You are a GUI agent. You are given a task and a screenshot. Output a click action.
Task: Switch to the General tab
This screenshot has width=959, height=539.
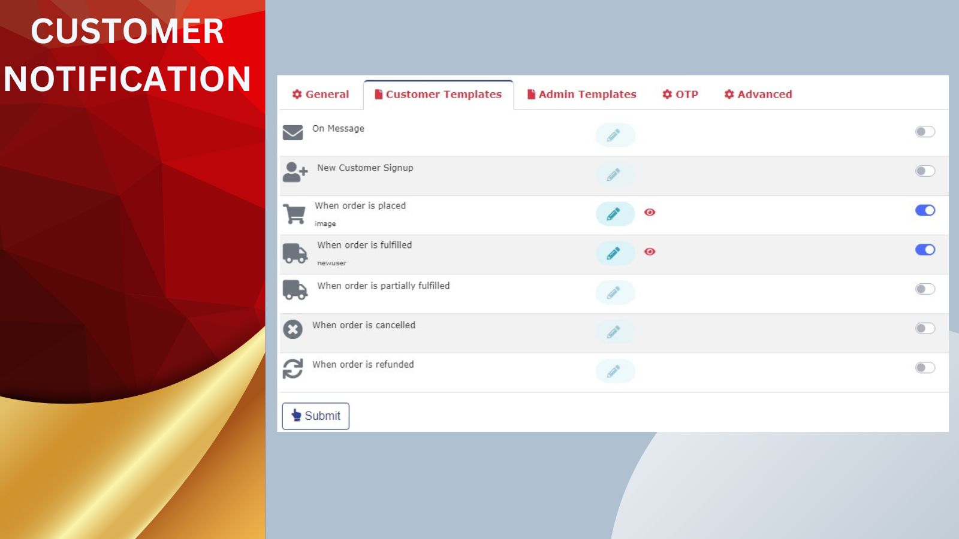coord(321,95)
